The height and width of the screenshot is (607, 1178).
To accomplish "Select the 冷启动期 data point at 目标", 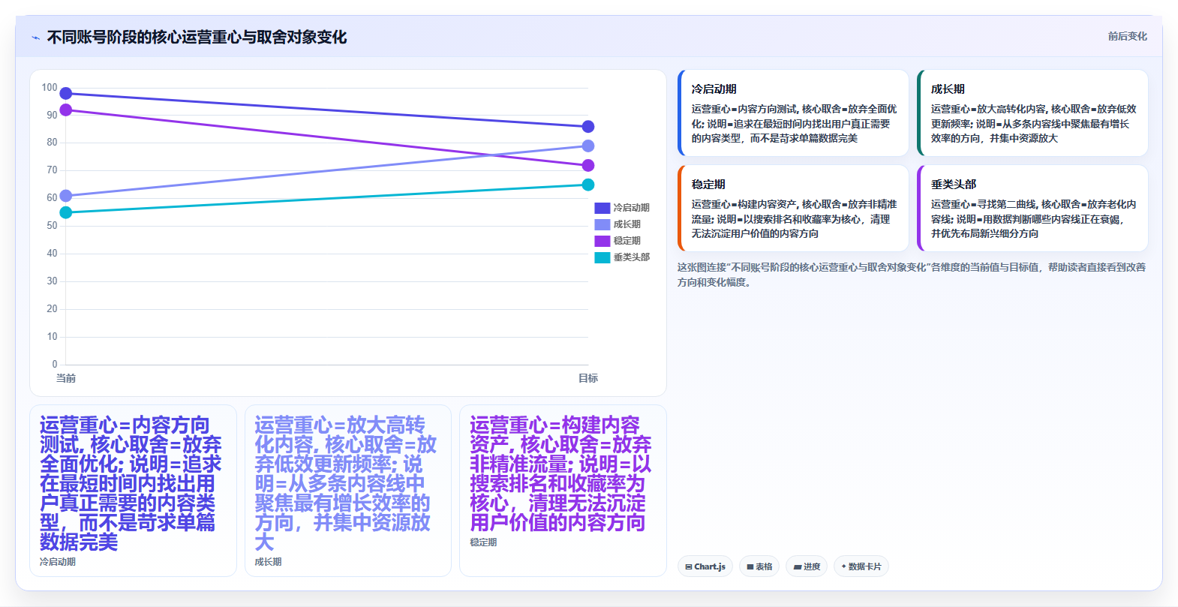I will [x=588, y=127].
